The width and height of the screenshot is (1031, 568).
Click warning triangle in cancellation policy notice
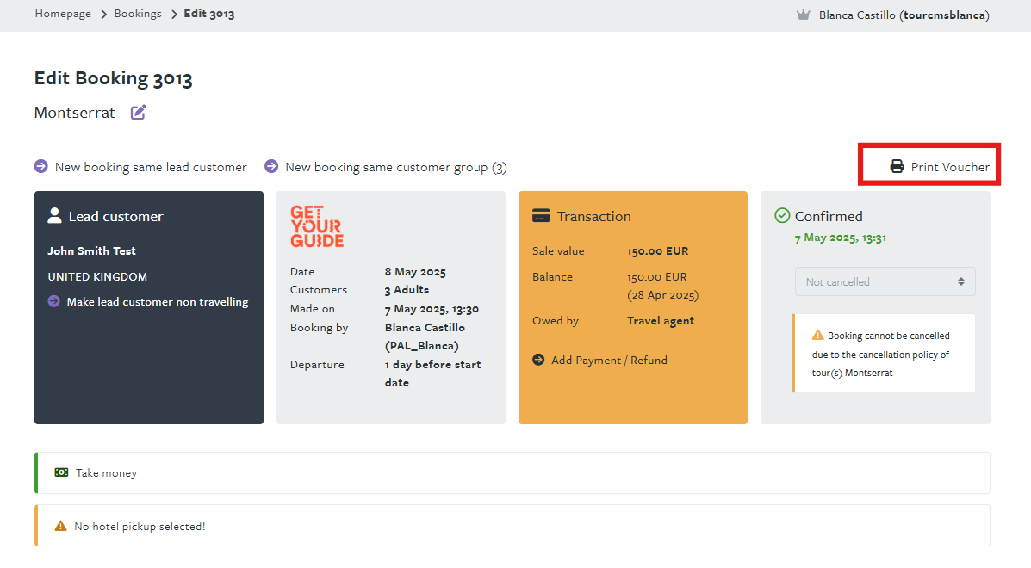click(817, 335)
